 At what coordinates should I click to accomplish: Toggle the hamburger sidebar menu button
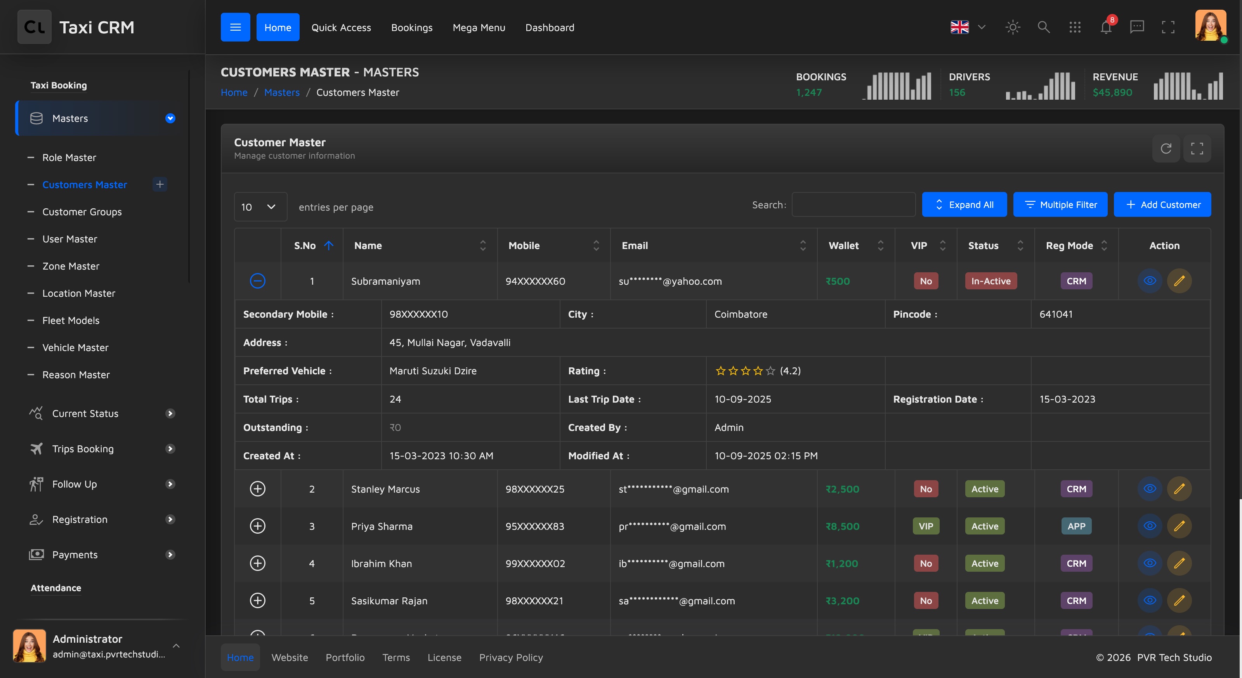coord(235,27)
